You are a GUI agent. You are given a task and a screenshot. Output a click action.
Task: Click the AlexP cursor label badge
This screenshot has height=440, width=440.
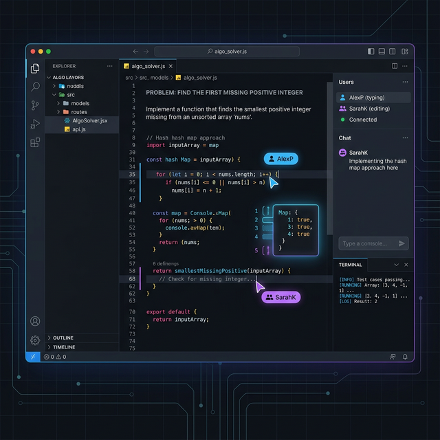281,159
